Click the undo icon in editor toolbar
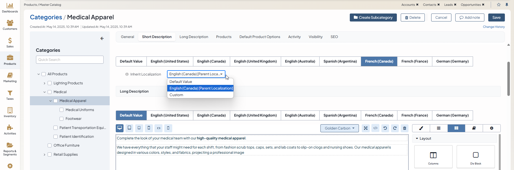The height and width of the screenshot is (170, 514). [x=385, y=128]
